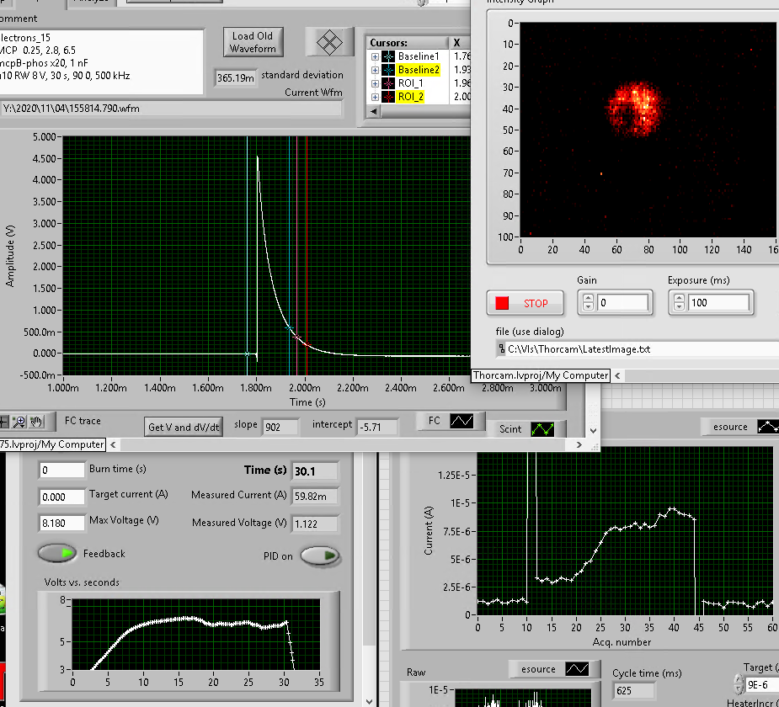
Task: Click the Exposure (ms) input field
Action: coord(719,302)
